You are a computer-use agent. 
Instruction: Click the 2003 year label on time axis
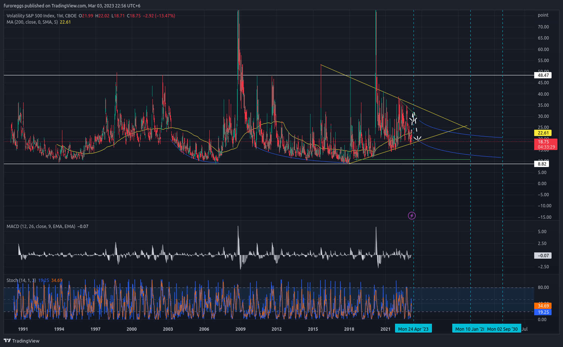point(168,329)
